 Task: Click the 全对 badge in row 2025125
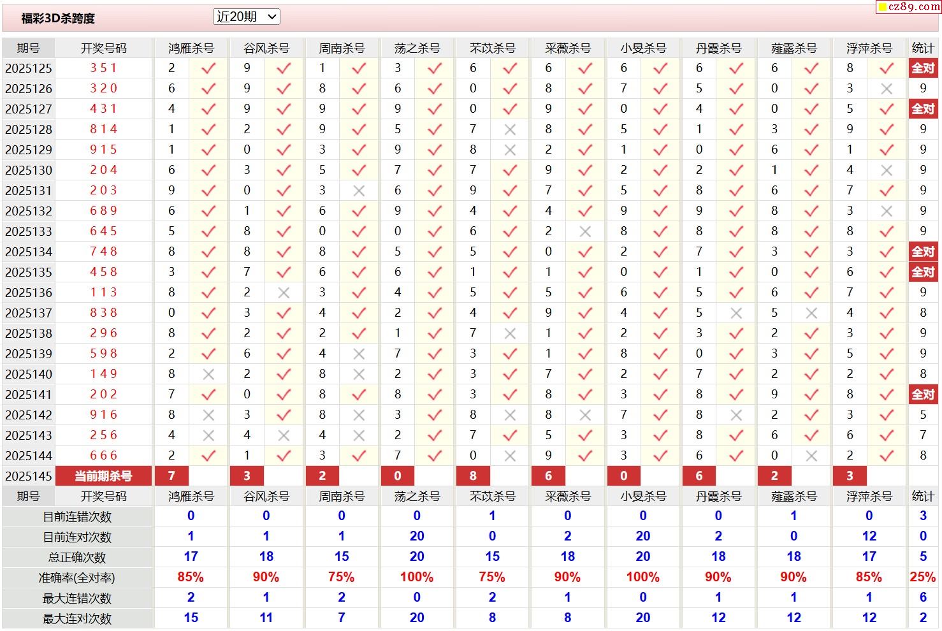(x=922, y=68)
